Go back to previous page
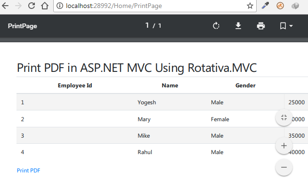 5,6
